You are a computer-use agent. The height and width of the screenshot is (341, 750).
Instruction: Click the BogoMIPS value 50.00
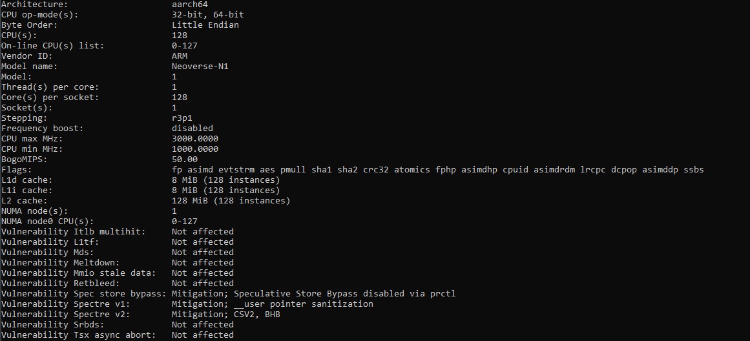point(184,159)
